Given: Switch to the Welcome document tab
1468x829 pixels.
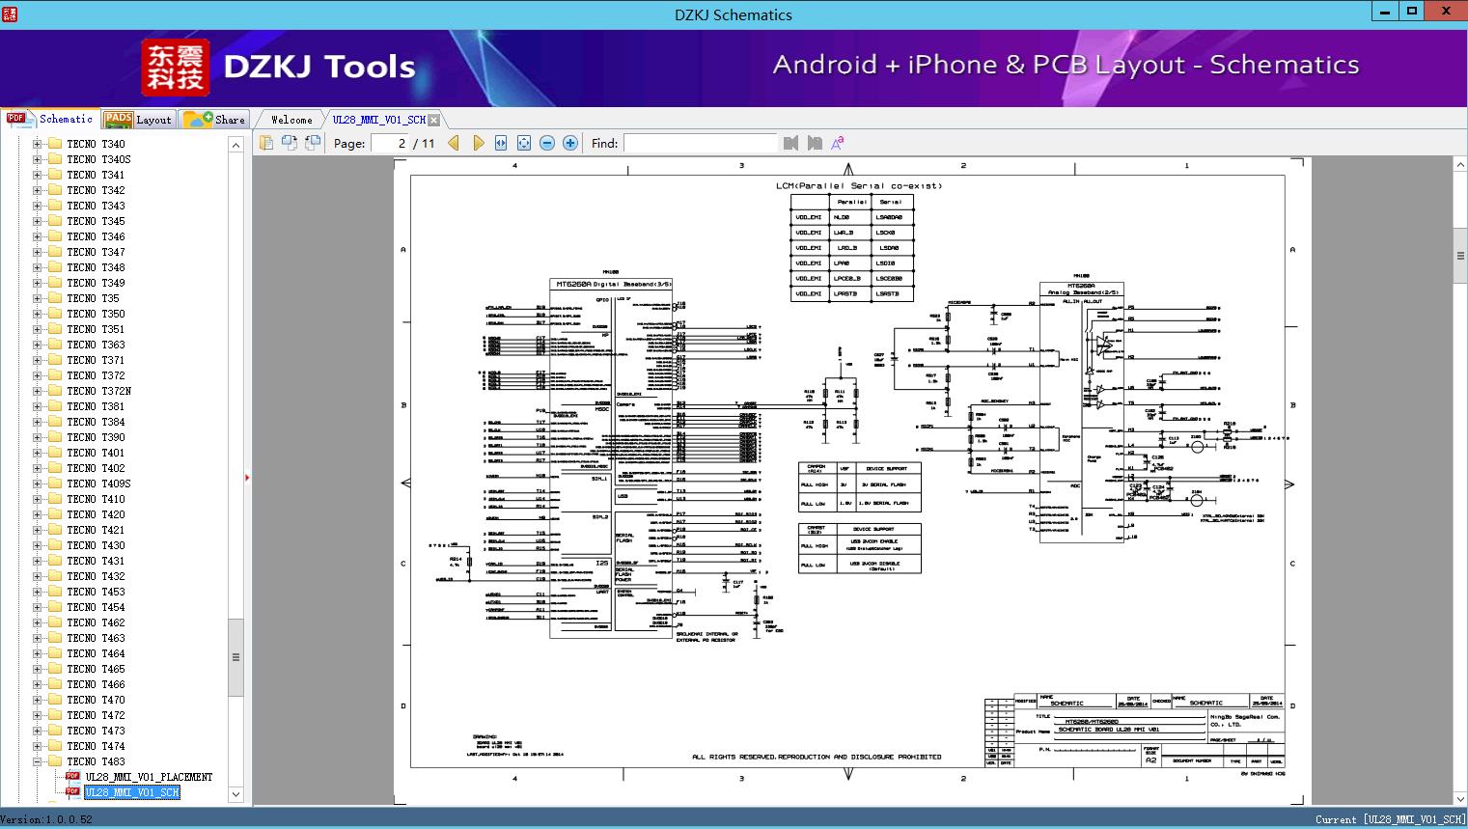Looking at the screenshot, I should tap(291, 120).
